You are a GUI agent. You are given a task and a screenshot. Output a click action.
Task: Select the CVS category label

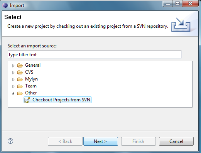[x=29, y=72]
